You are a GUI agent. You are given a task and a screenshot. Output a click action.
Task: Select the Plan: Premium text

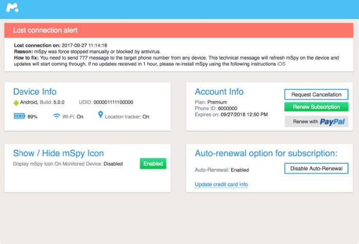(x=211, y=102)
